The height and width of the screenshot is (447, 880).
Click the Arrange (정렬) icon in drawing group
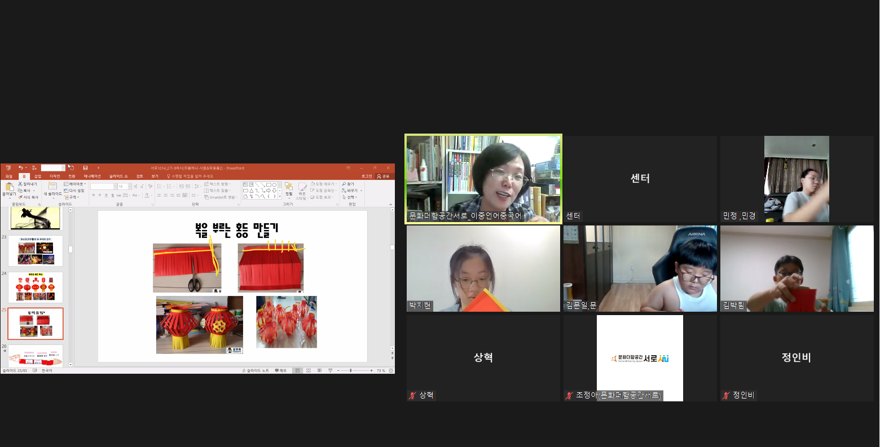[289, 187]
